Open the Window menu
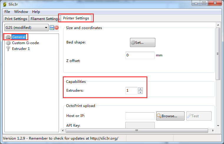 21,12
